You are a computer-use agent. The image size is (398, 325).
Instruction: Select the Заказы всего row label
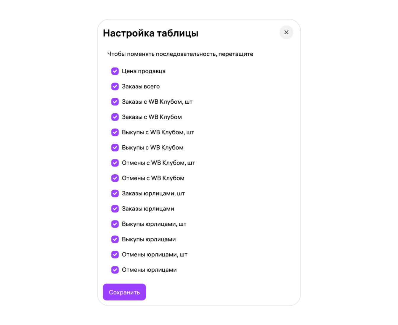click(x=141, y=86)
